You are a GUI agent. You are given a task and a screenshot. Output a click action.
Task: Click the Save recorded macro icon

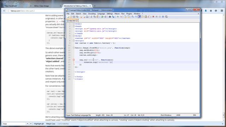tap(166, 17)
